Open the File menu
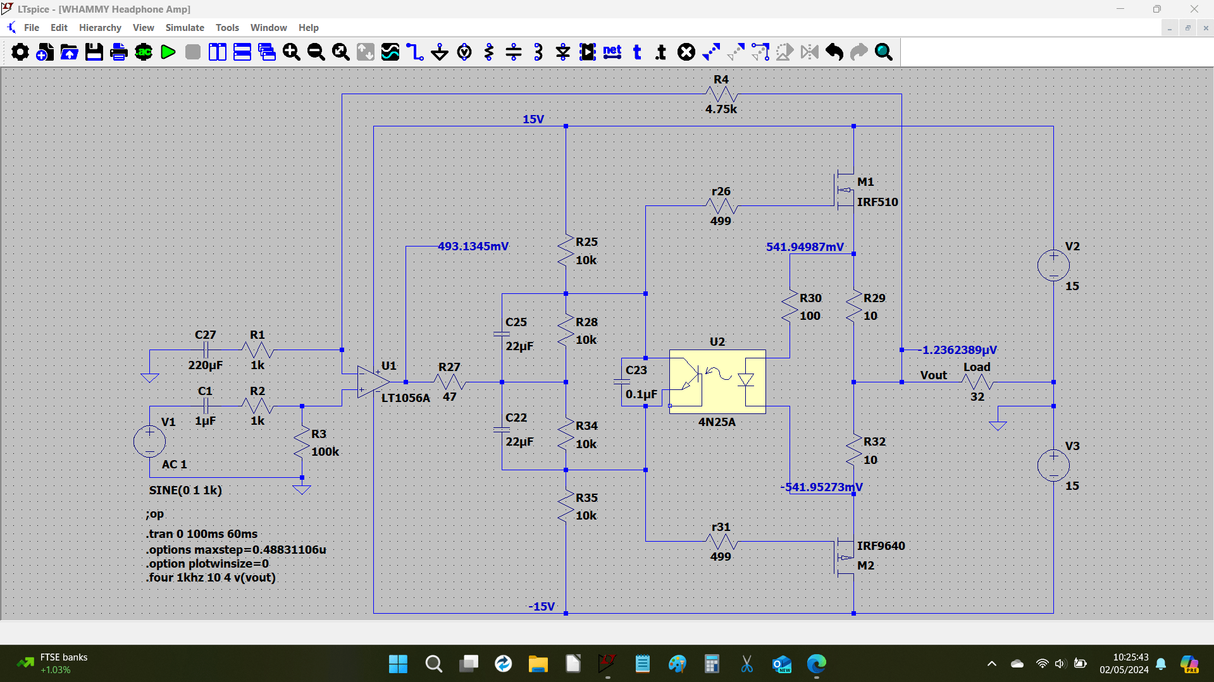 32,28
